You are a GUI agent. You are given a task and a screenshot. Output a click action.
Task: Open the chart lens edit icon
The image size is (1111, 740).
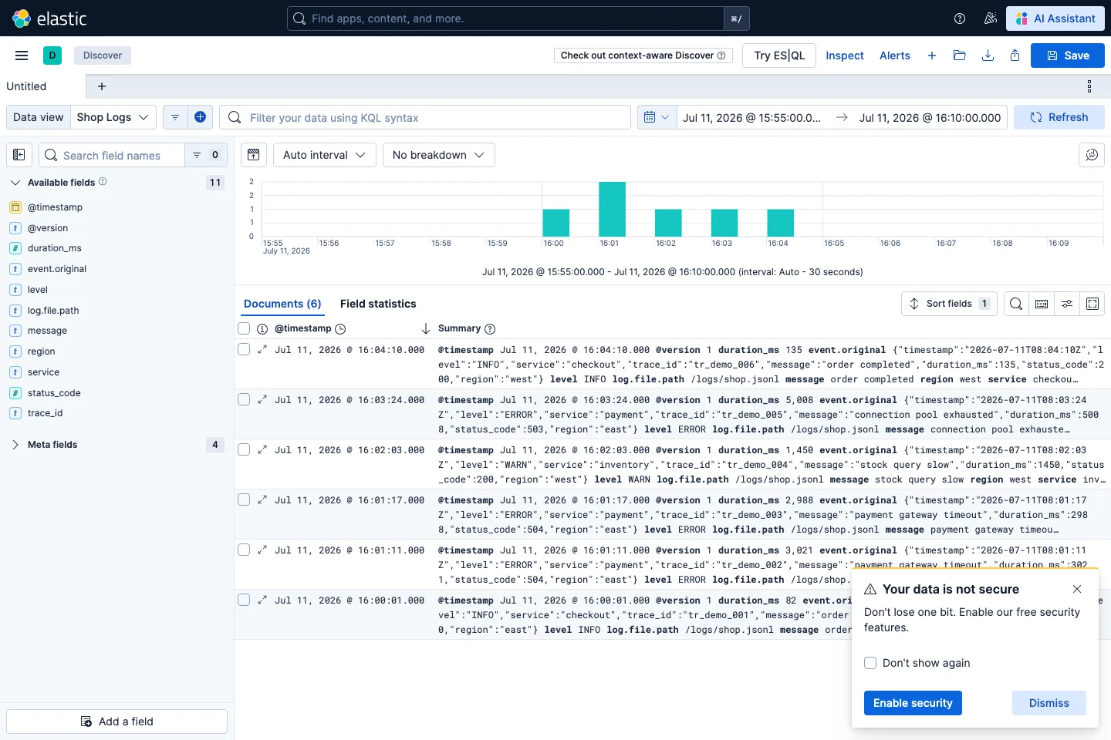pos(1092,155)
